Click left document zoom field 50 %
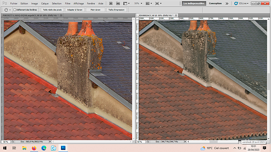This screenshot has width=271, height=152. pos(6,142)
